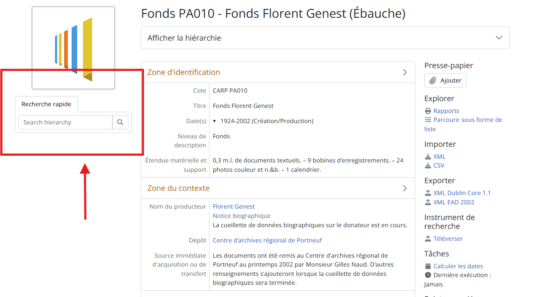Viewport: 533px width, 297px height.
Task: Open Centre d'archives régional de Portneuf link
Action: click(x=267, y=240)
